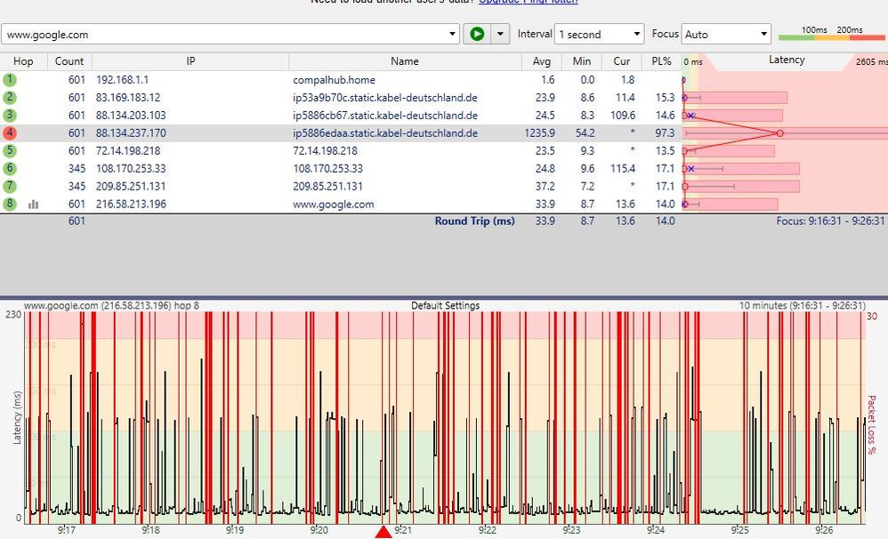This screenshot has width=888, height=539.
Task: Select the www.google.com row in Name column
Action: point(334,205)
